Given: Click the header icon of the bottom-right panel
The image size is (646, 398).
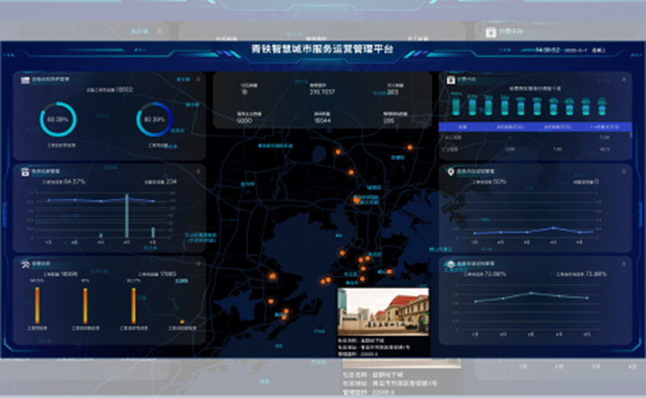Looking at the screenshot, I should pos(450,263).
